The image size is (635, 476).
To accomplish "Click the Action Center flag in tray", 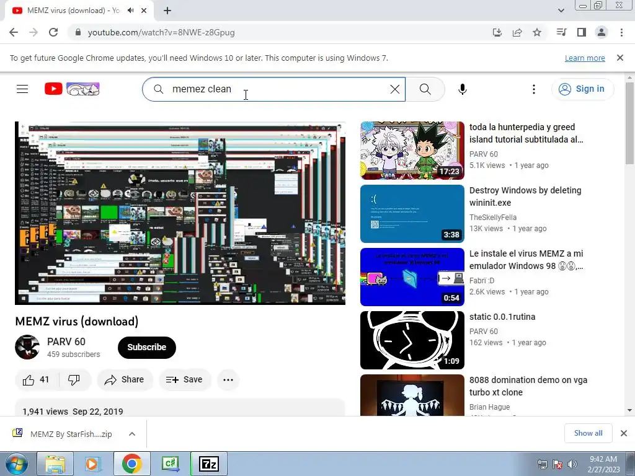I will pyautogui.click(x=557, y=464).
